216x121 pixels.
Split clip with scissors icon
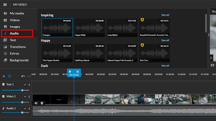(x=78, y=72)
